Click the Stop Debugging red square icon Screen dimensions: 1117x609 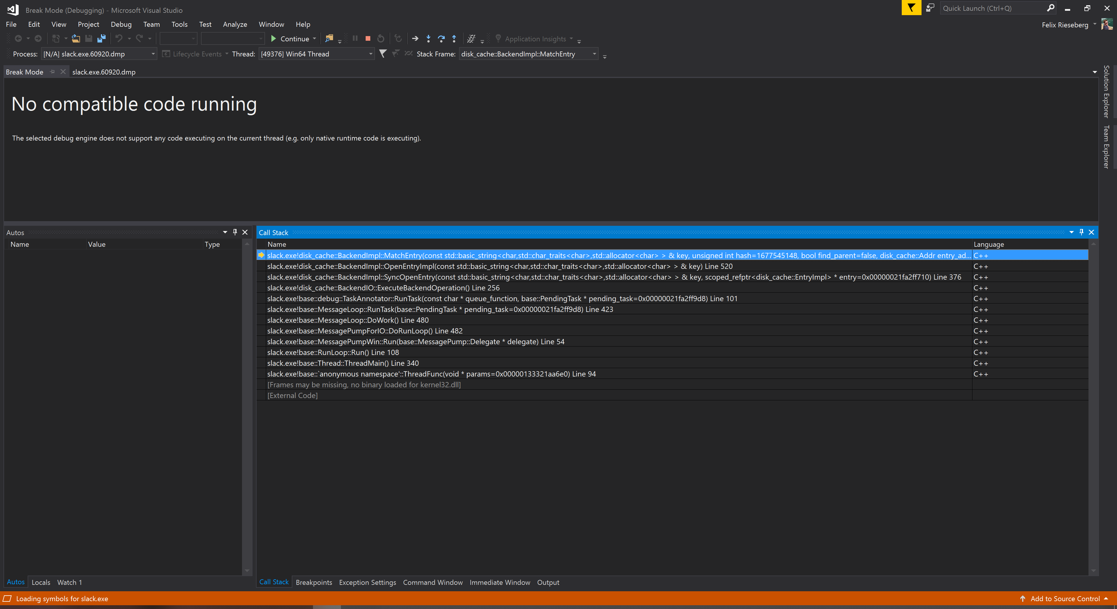point(368,39)
